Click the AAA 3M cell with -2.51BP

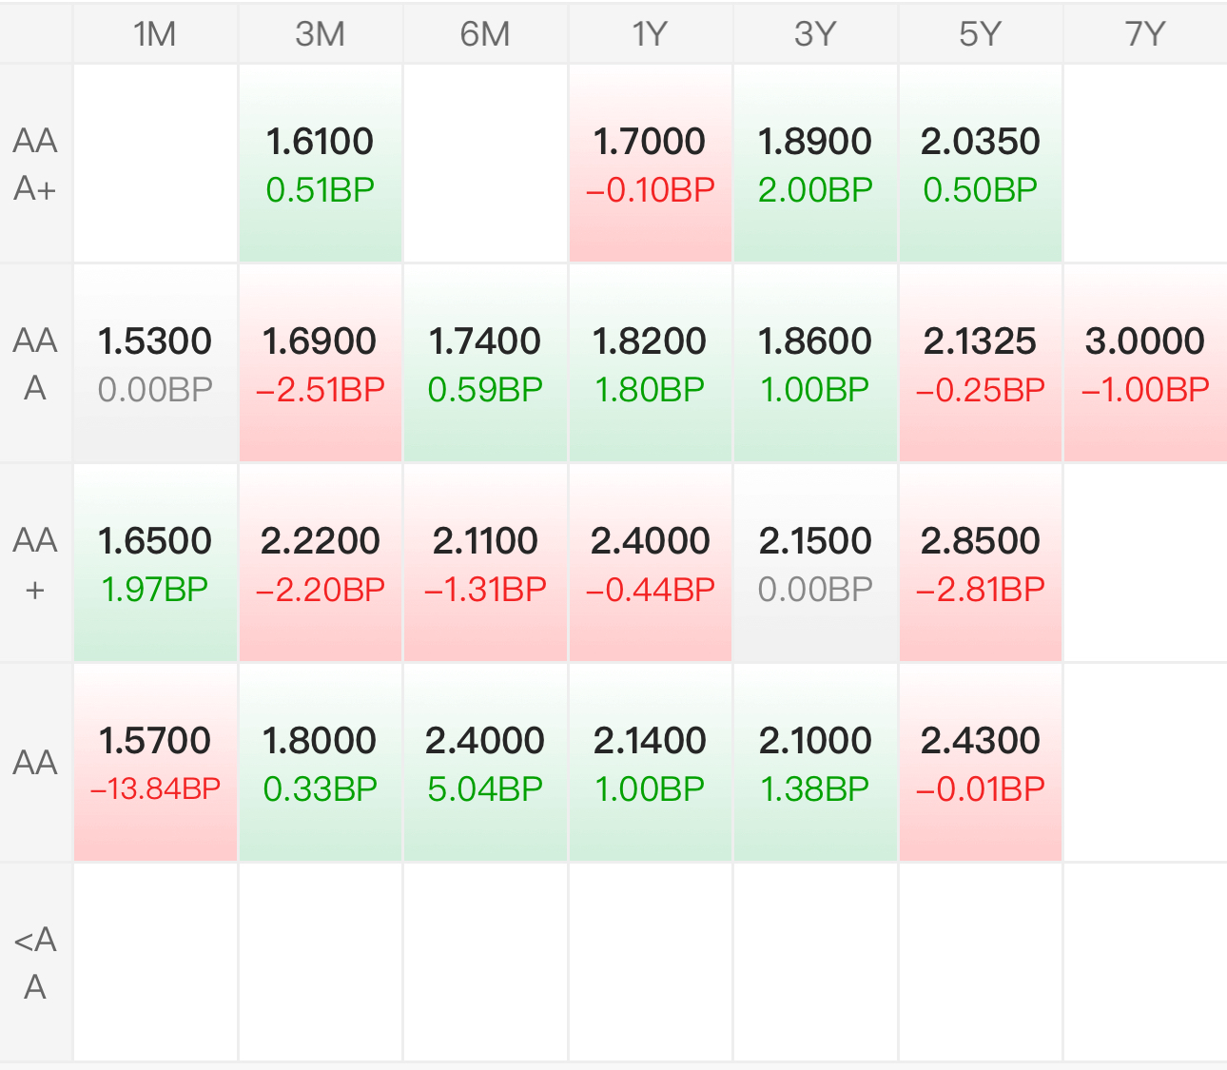tap(321, 363)
